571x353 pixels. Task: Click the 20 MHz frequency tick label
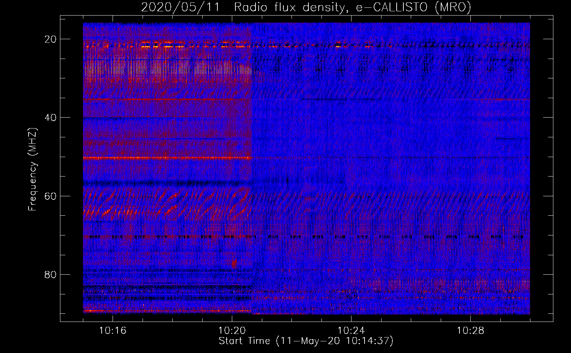(50, 39)
